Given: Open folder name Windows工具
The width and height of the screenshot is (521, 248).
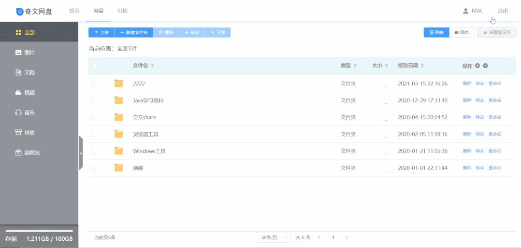Looking at the screenshot, I should point(149,151).
